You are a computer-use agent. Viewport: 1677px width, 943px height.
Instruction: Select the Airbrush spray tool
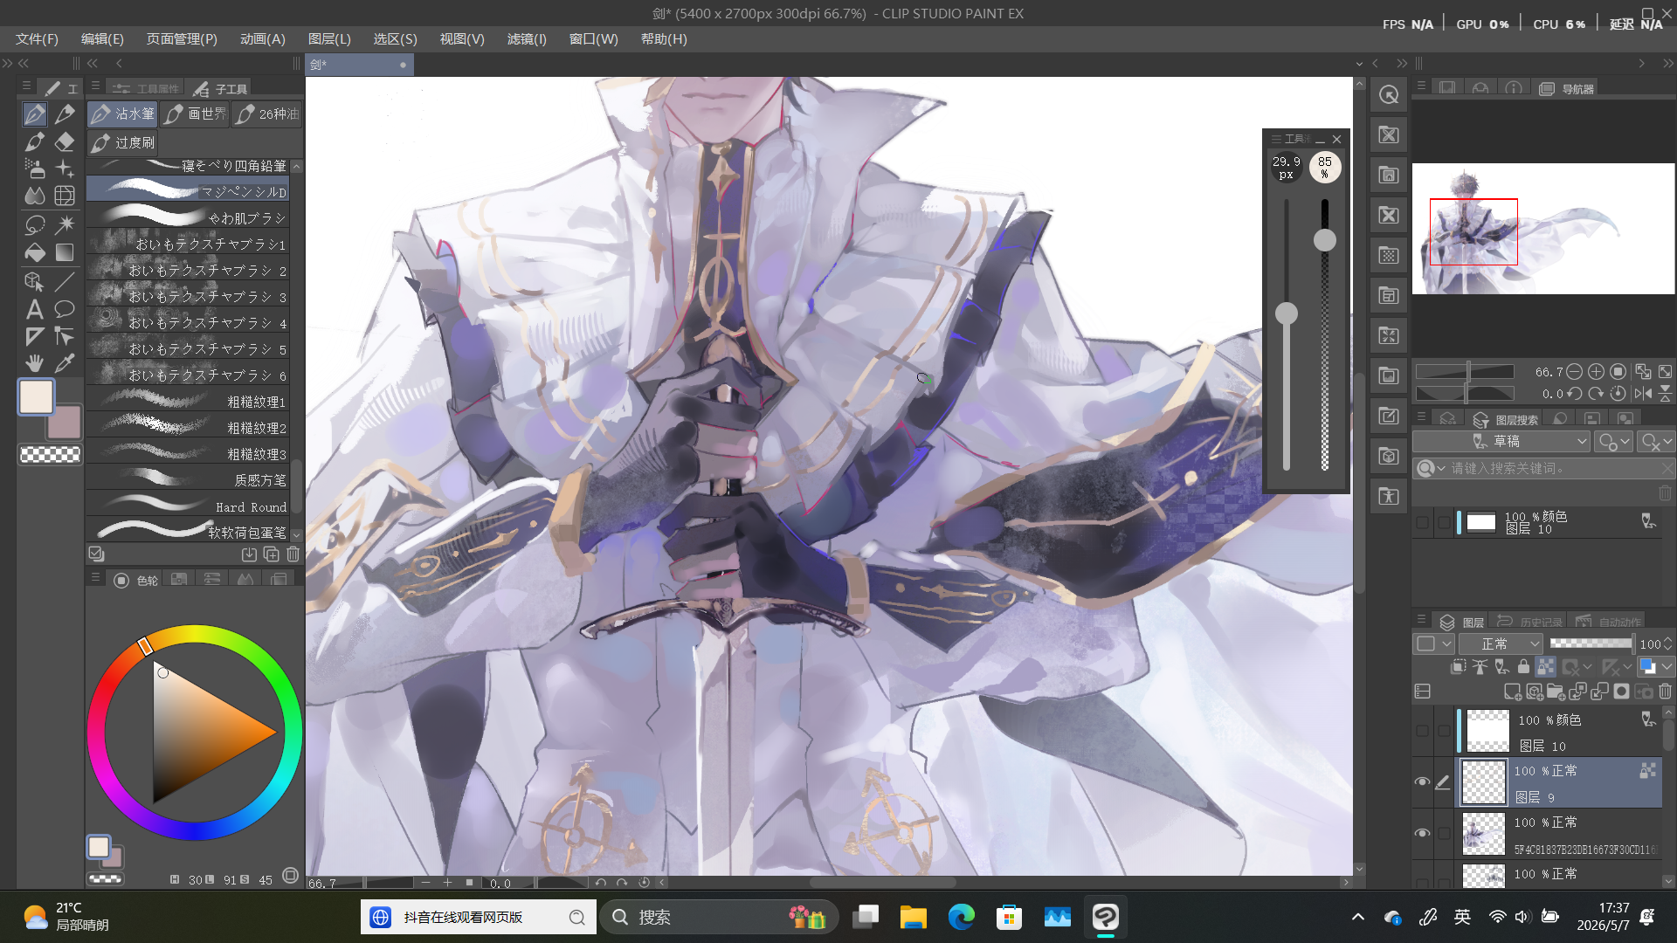click(x=35, y=169)
